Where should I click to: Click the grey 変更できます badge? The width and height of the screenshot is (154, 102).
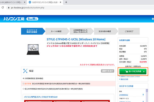108,71
